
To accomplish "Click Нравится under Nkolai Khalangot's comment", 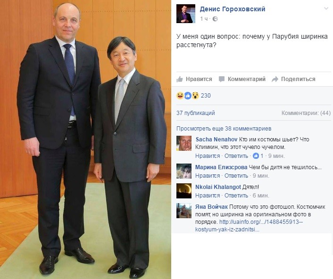I will coord(208,196).
